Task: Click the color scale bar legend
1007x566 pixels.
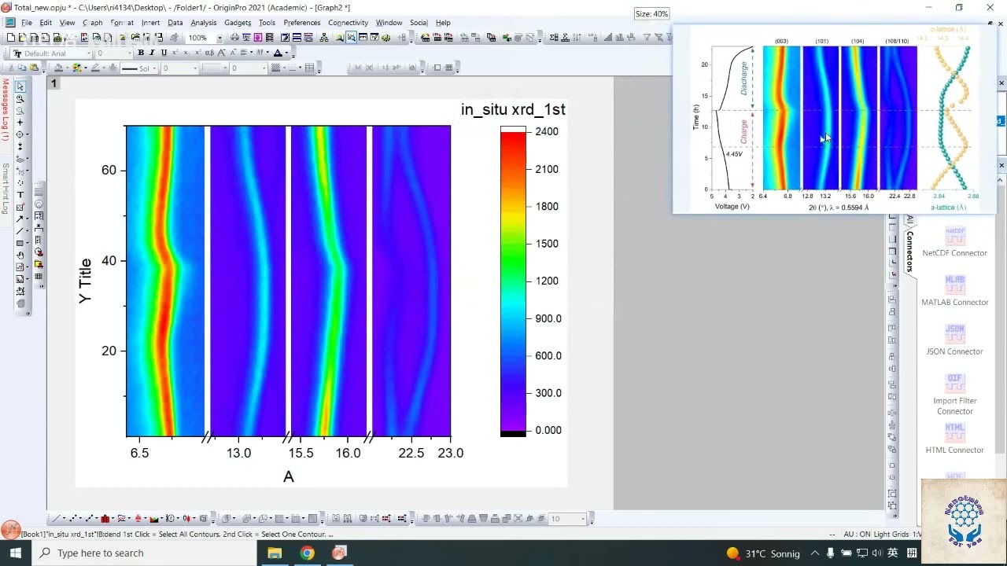Action: 513,281
